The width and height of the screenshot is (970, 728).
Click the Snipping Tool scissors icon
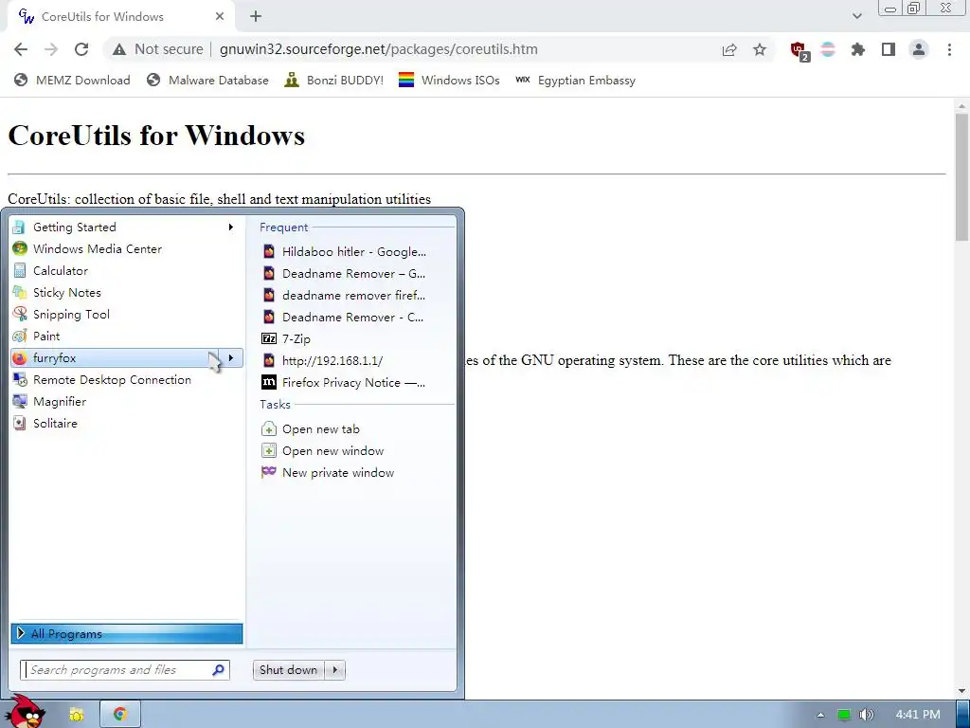pos(20,315)
